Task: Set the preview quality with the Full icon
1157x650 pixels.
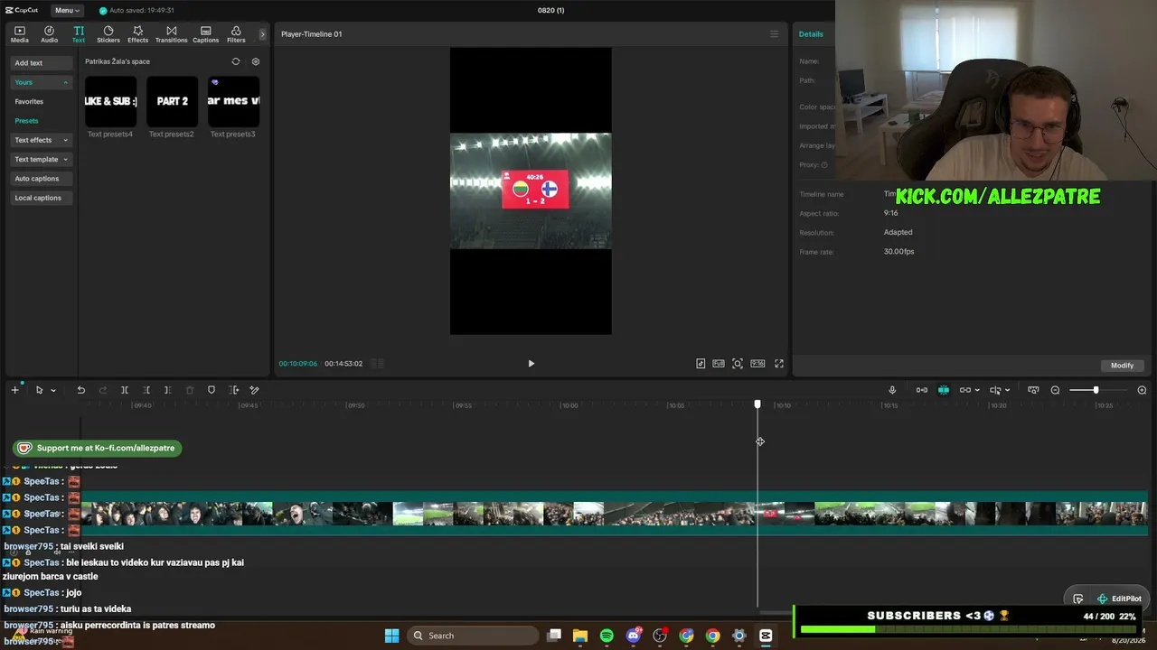Action: tap(719, 364)
